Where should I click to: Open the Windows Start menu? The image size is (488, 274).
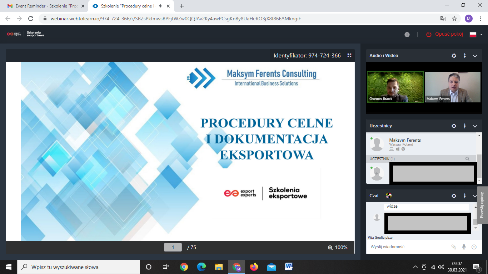click(x=9, y=267)
